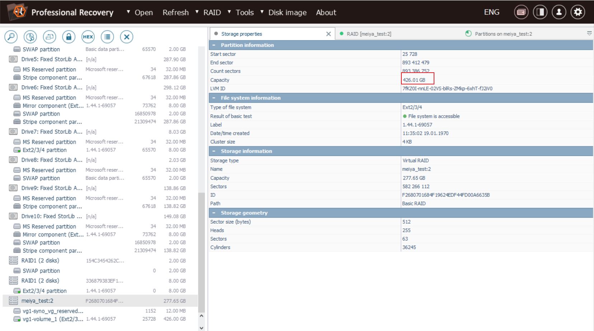
Task: Click the tree scrollbar up arrow
Action: tap(201, 316)
